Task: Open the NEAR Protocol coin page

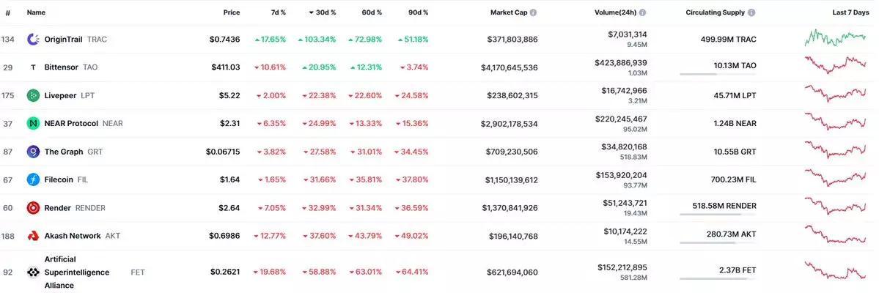Action: pos(71,124)
